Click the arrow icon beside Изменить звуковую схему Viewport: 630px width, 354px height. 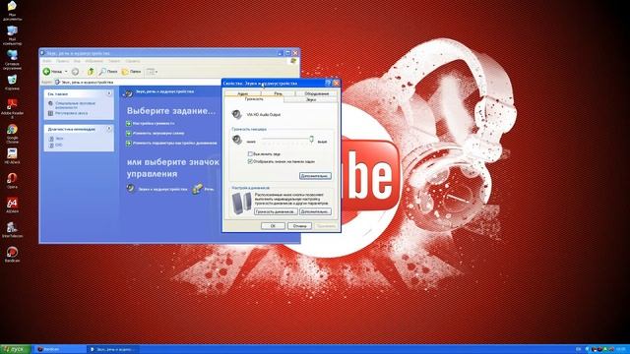point(129,134)
